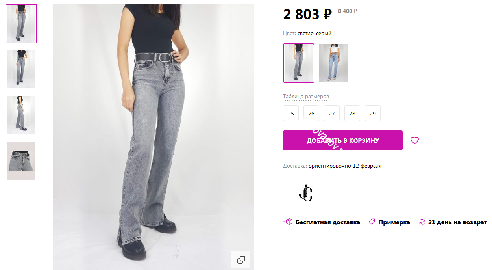492x270 pixels.
Task: Open the belt close-up thumbnail
Action: tap(21, 161)
